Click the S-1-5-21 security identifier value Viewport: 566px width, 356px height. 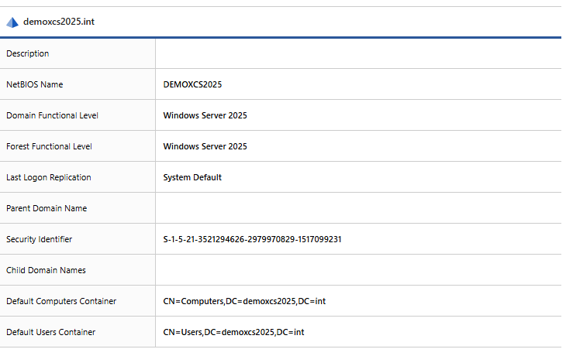[252, 239]
